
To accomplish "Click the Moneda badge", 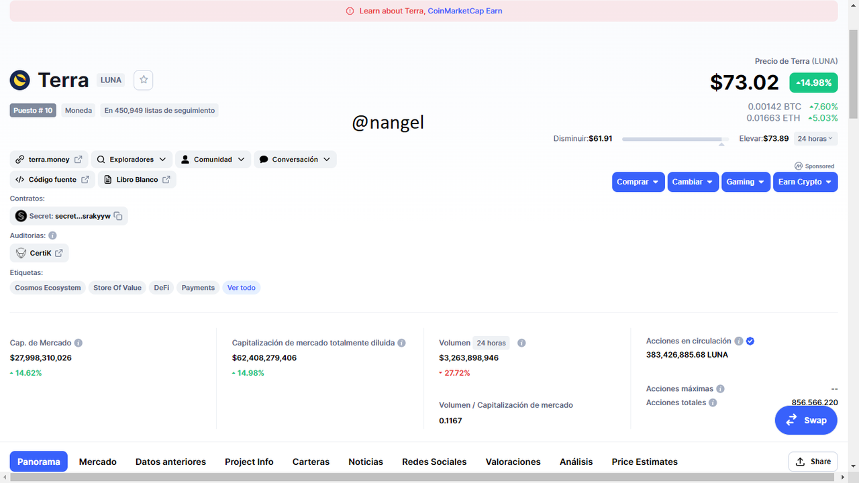I will tap(79, 110).
